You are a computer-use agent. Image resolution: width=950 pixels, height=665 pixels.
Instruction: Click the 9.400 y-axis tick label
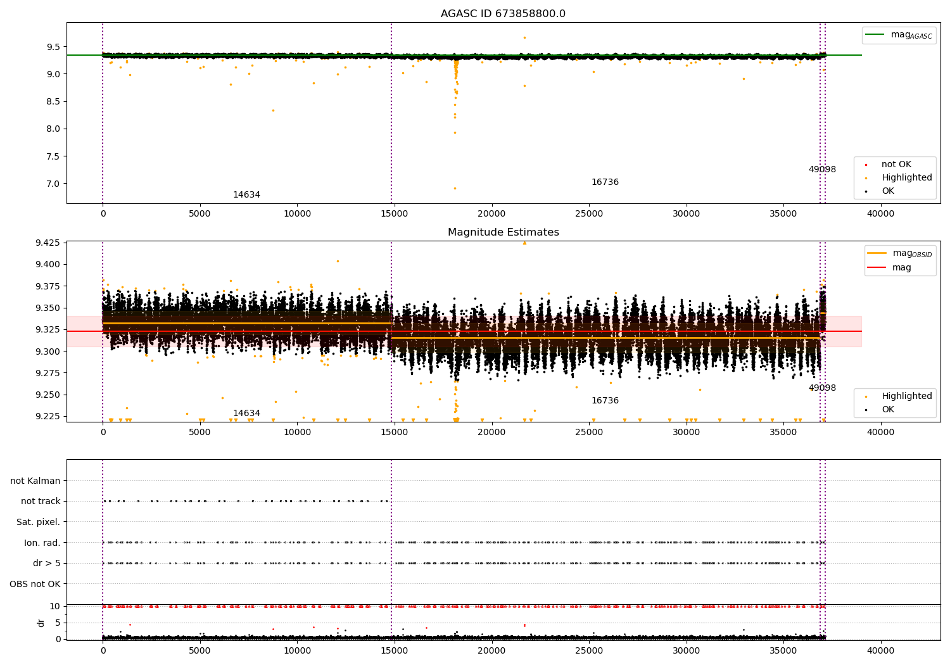point(47,265)
